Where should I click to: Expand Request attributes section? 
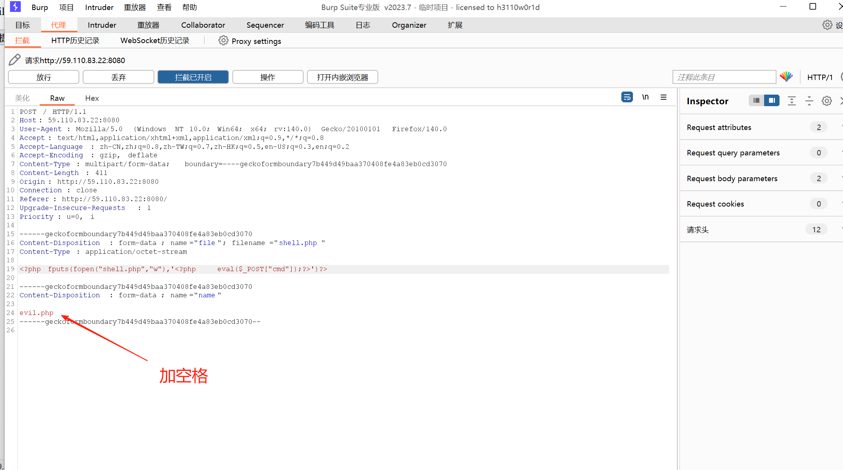click(761, 127)
